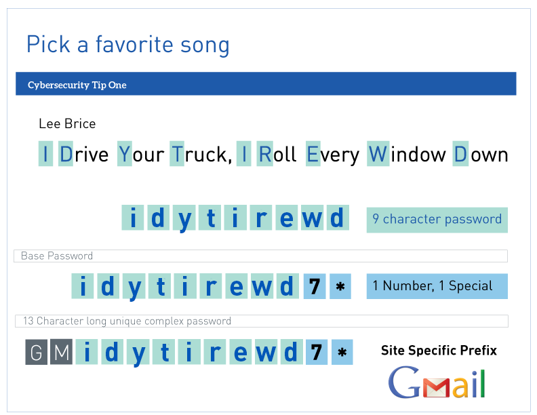Click the Site Specific Prefix text
The image size is (537, 415).
439,351
